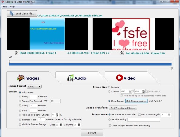This screenshot has width=180, height=137.
Task: Adjust the Maximum Length stepper
Action: (169, 115)
